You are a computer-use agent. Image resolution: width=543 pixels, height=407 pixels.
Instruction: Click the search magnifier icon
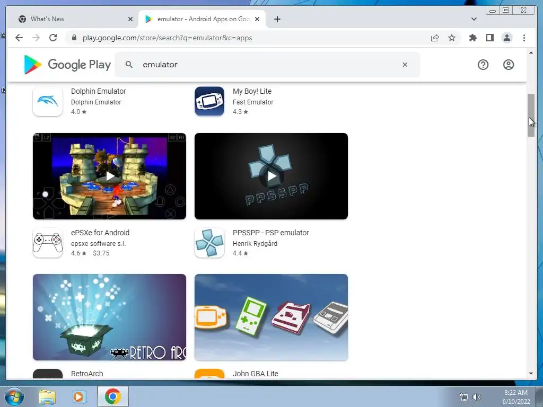point(129,64)
